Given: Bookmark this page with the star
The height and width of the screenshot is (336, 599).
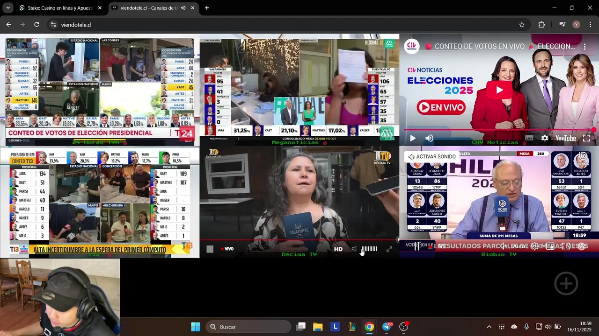Looking at the screenshot, I should coord(521,25).
